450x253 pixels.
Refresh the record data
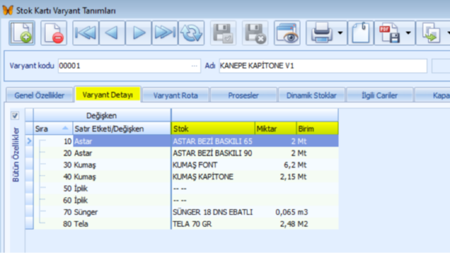pyautogui.click(x=191, y=33)
